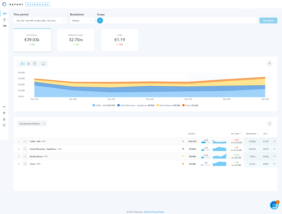Sort the table by the Revenue column
282x214 pixels.
192,134
